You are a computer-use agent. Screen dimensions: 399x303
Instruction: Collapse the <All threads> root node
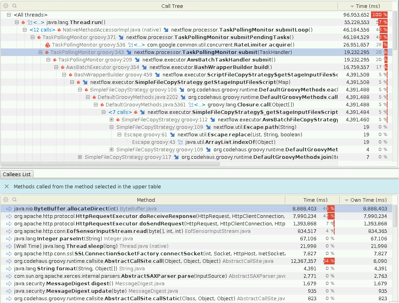pyautogui.click(x=9, y=15)
